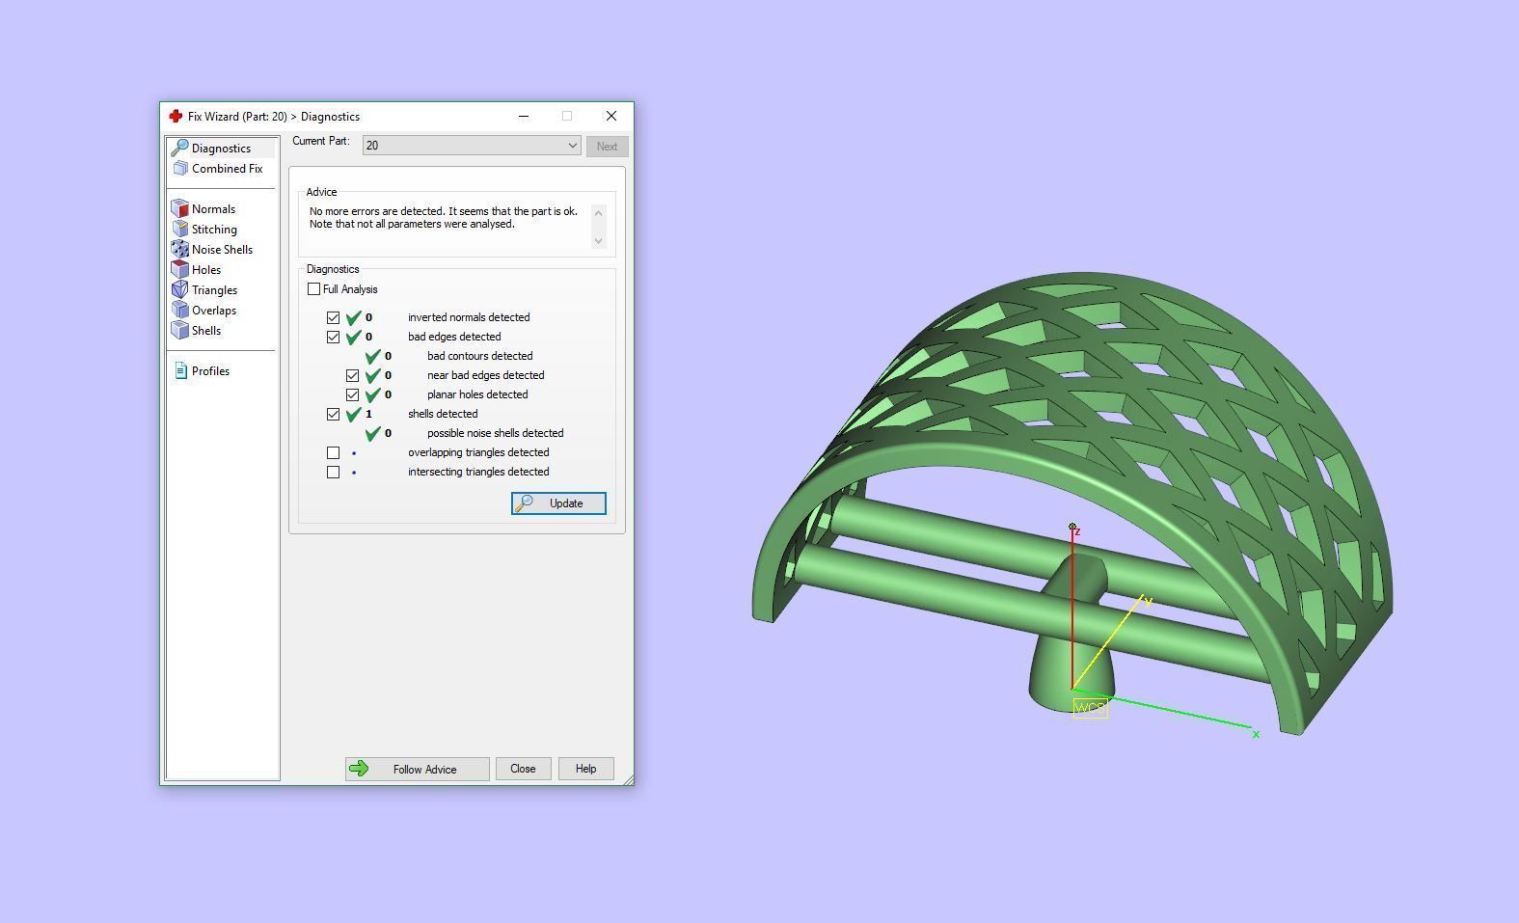The image size is (1519, 923).
Task: Click 'possible noise shells detected' label
Action: [x=495, y=433]
